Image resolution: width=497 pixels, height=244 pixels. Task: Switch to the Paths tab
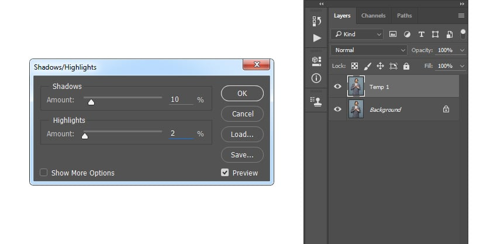(x=405, y=16)
